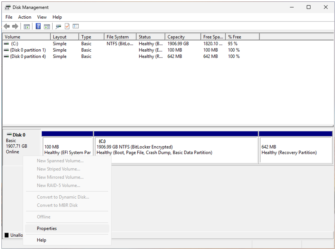This screenshot has width=335, height=249.
Task: Toggle the Show/Hide Action Pane icon
Action: click(x=47, y=26)
